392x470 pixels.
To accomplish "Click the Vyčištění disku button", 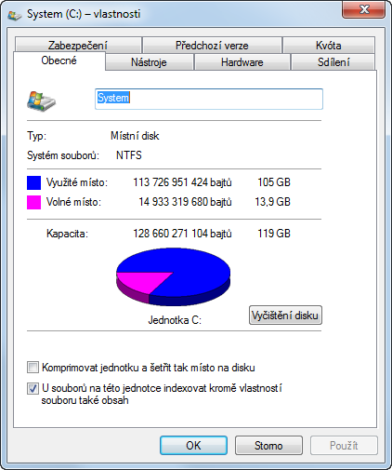I will coord(285,316).
